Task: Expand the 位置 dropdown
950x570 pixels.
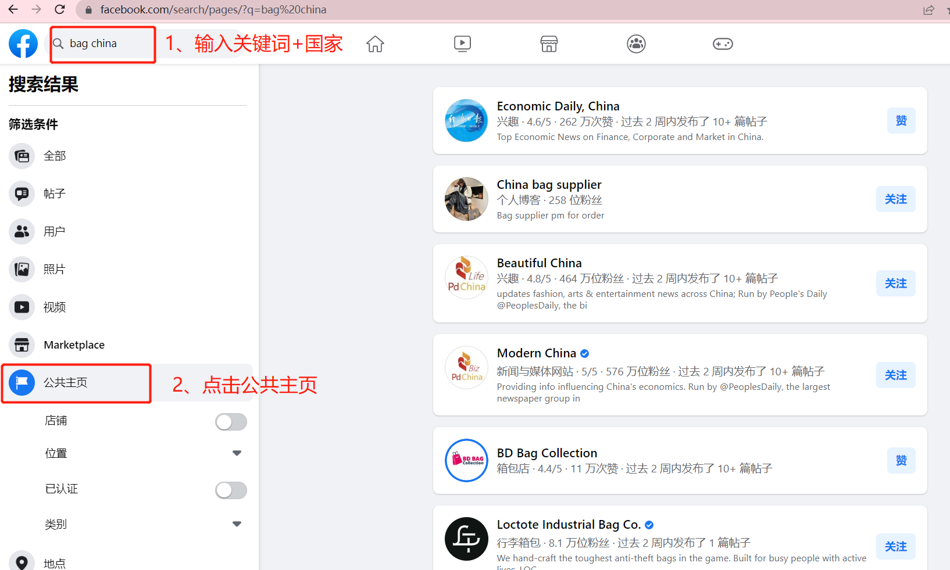Action: click(237, 453)
